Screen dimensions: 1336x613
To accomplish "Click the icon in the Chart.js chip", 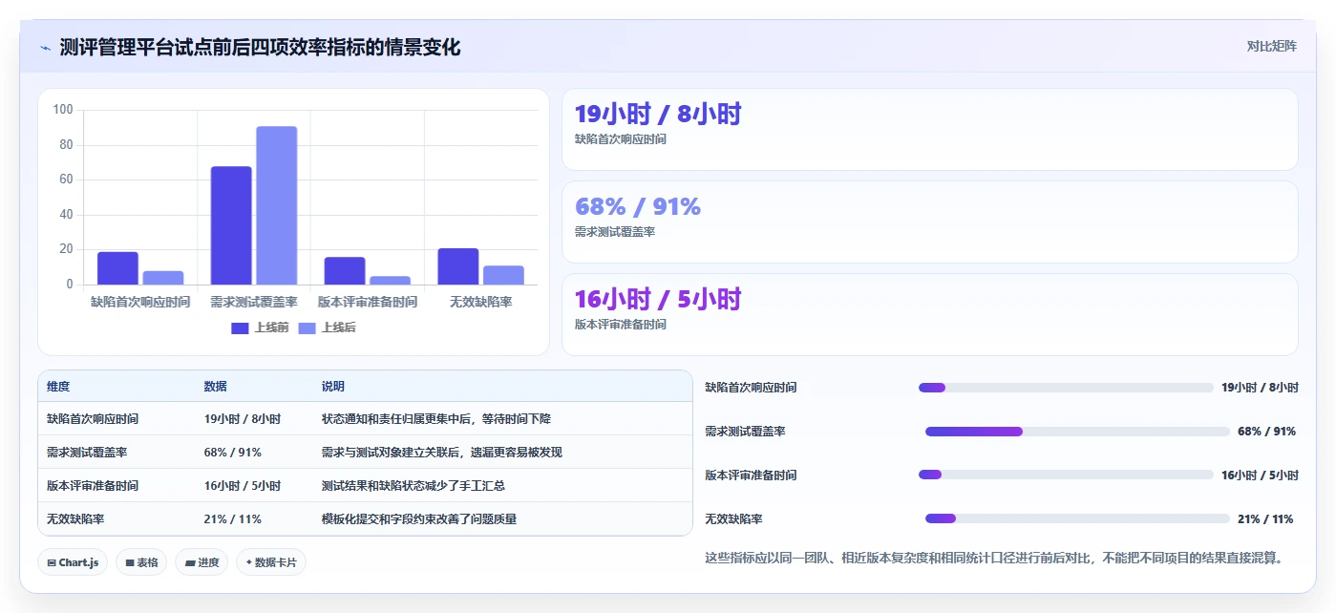I will [x=52, y=563].
